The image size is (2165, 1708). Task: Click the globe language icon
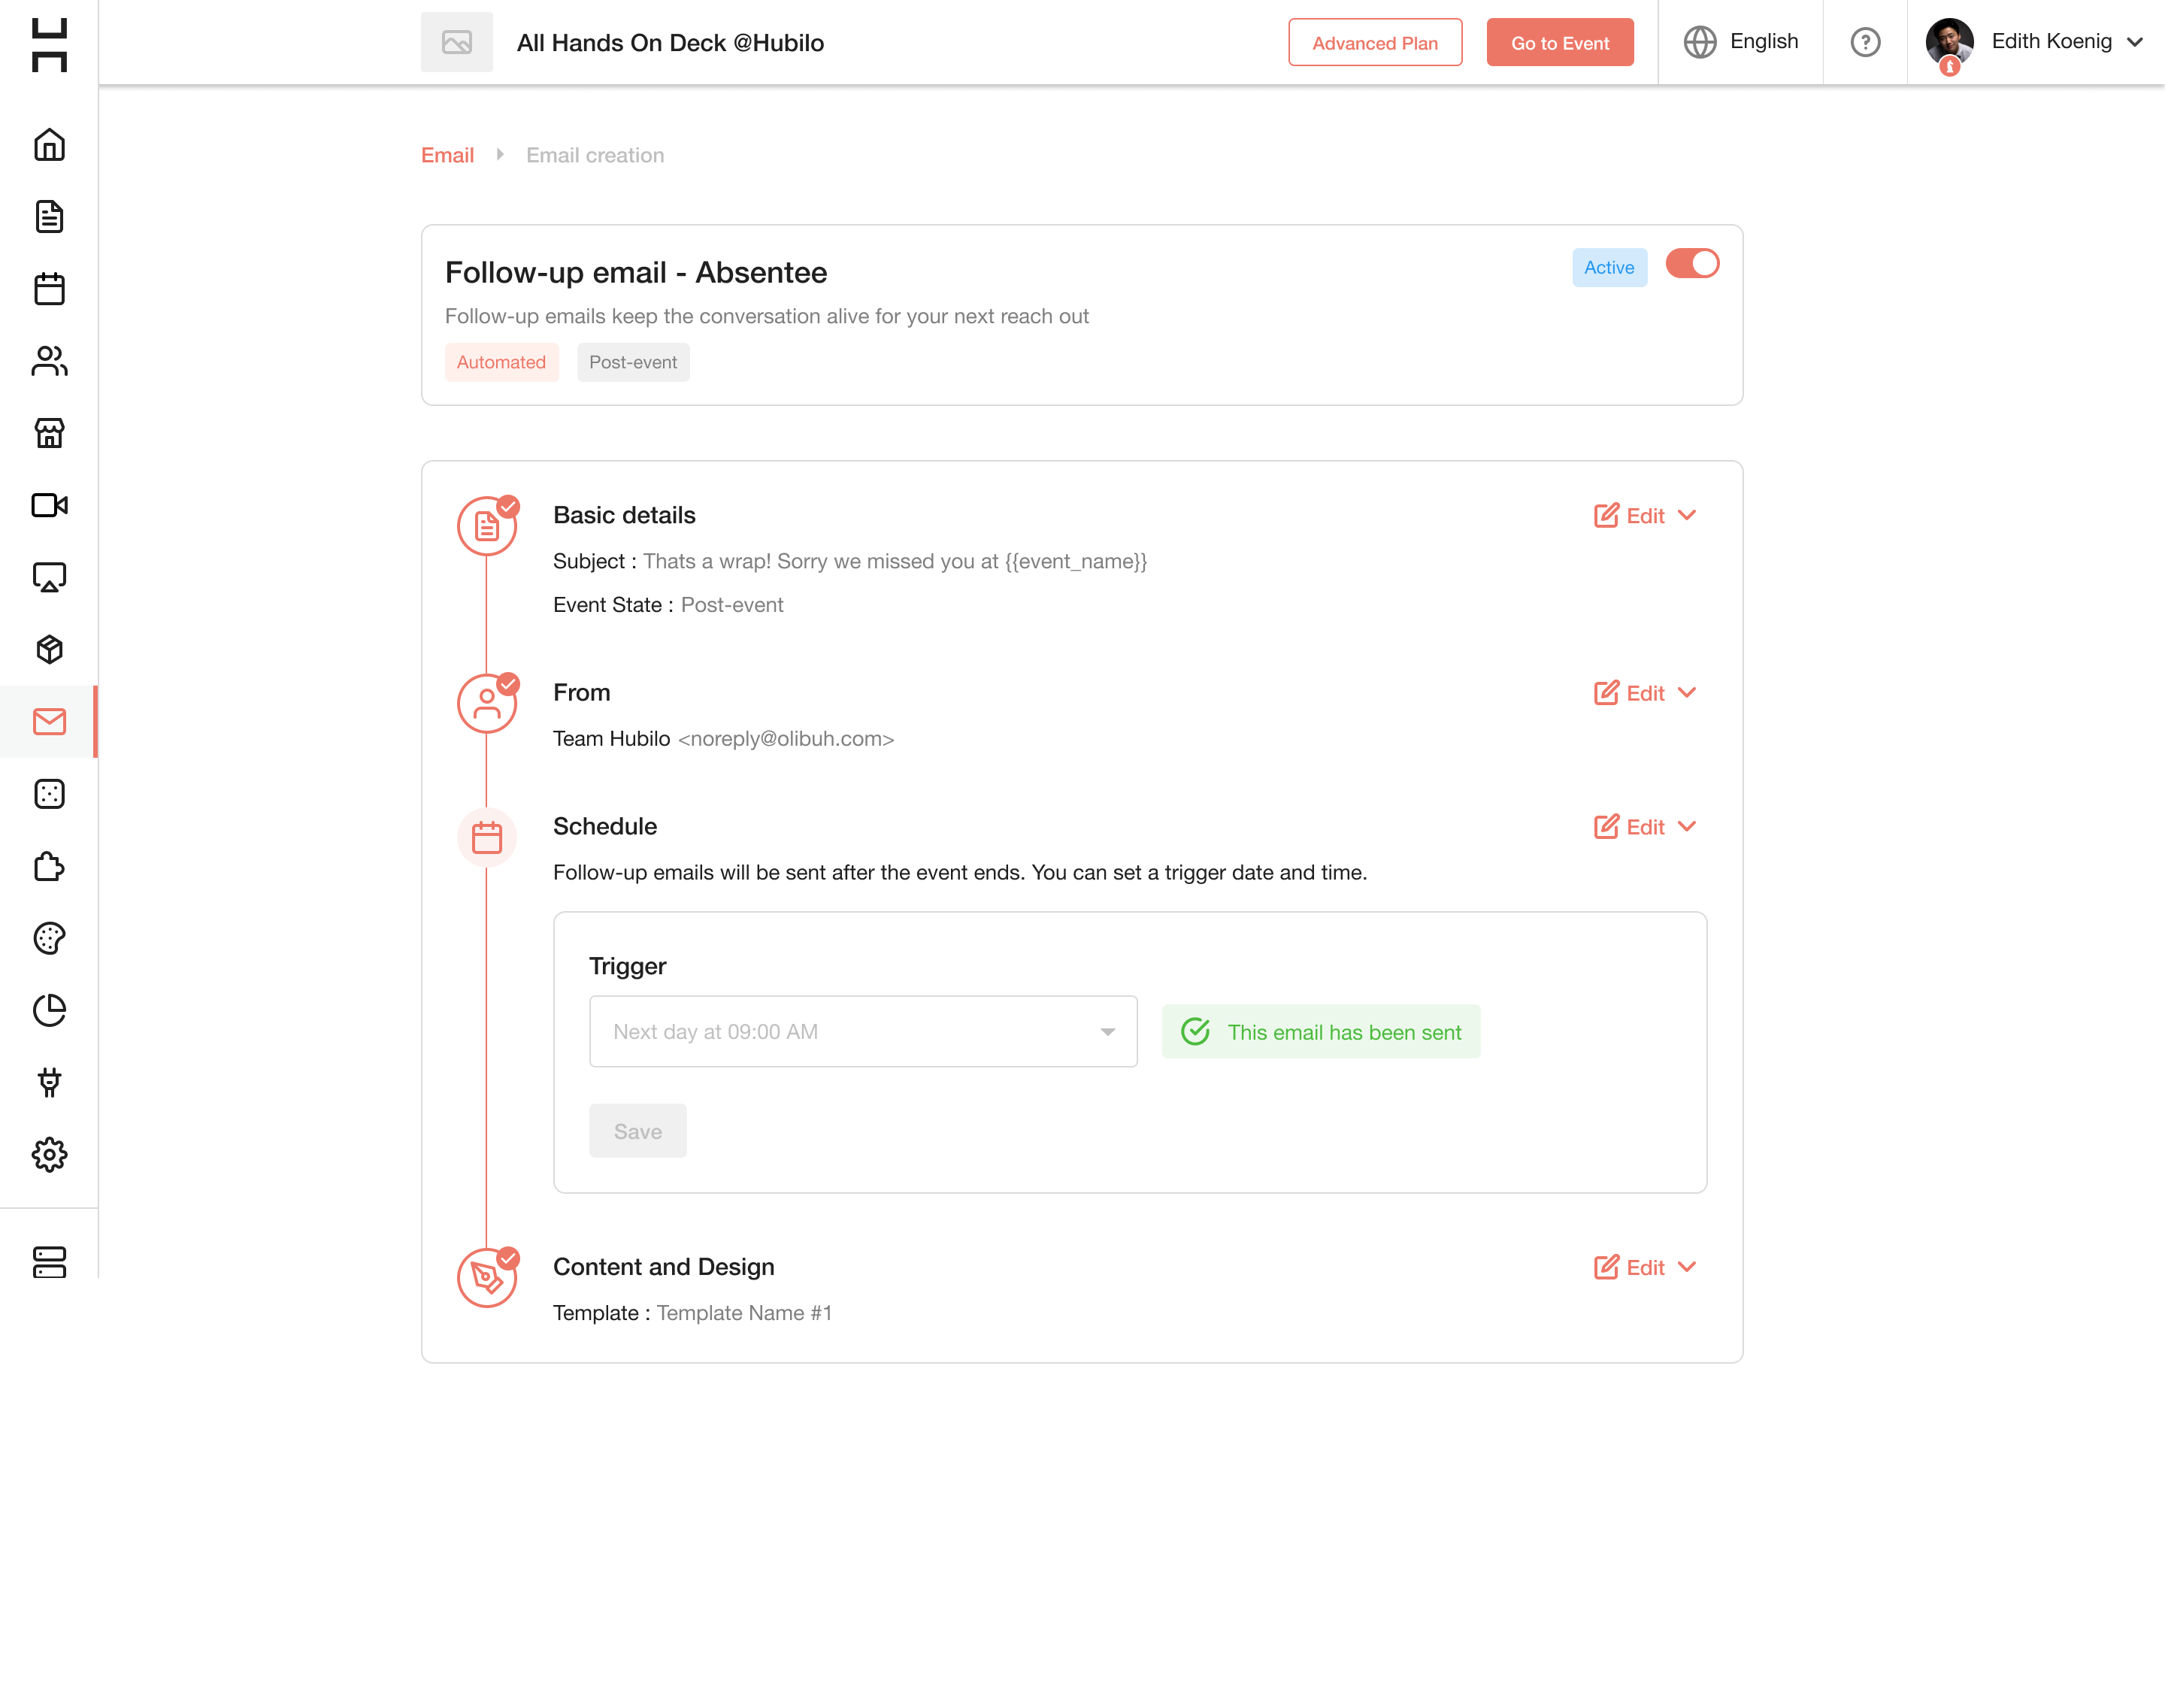pos(1700,42)
